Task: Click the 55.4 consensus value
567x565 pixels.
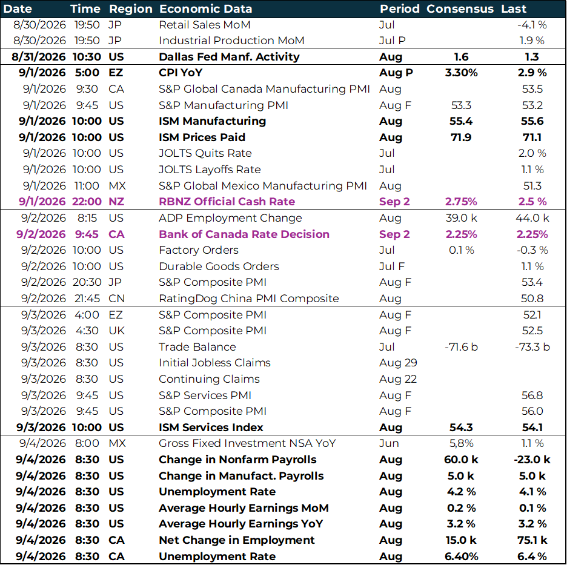Action: [461, 121]
